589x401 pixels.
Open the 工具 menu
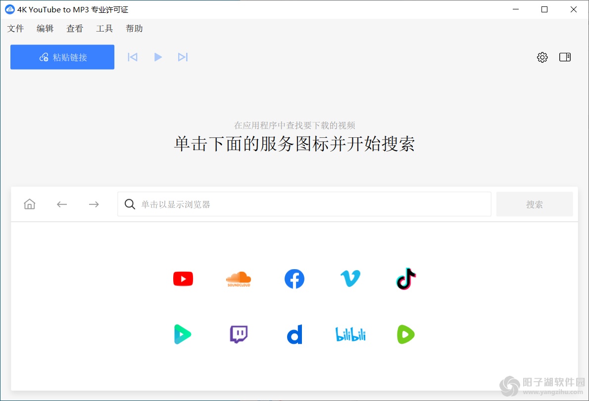pyautogui.click(x=104, y=29)
